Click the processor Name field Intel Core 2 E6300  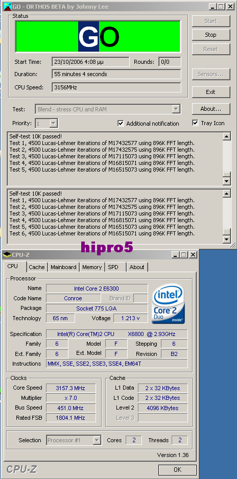tap(97, 289)
